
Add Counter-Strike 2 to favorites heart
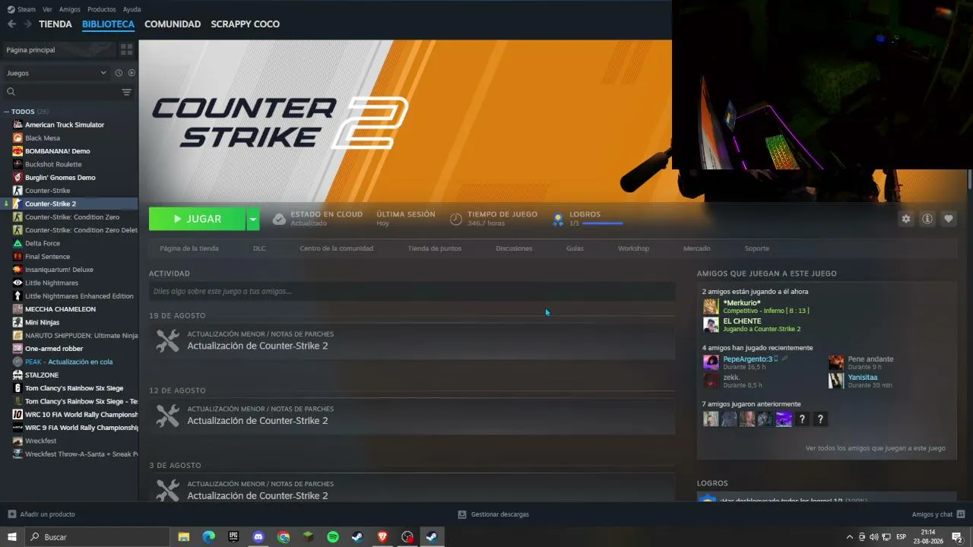949,219
